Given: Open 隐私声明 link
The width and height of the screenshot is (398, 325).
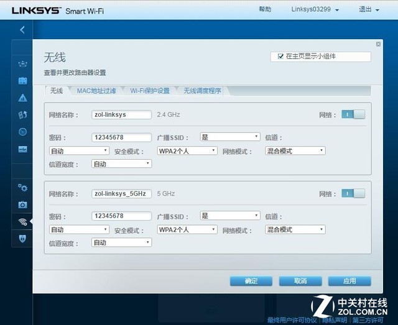Looking at the screenshot, I should coord(335,320).
